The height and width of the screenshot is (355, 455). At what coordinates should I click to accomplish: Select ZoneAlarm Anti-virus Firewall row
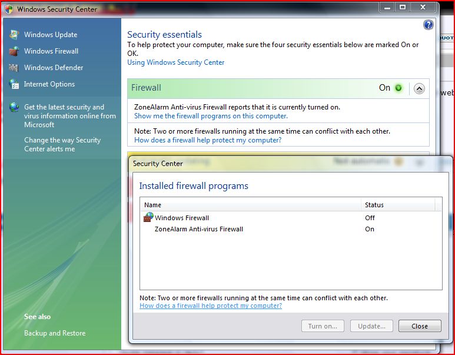pos(291,229)
